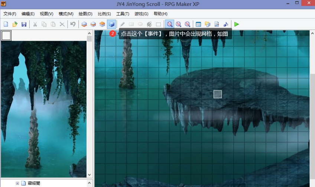Open the 编辑(E) menu

(28, 14)
